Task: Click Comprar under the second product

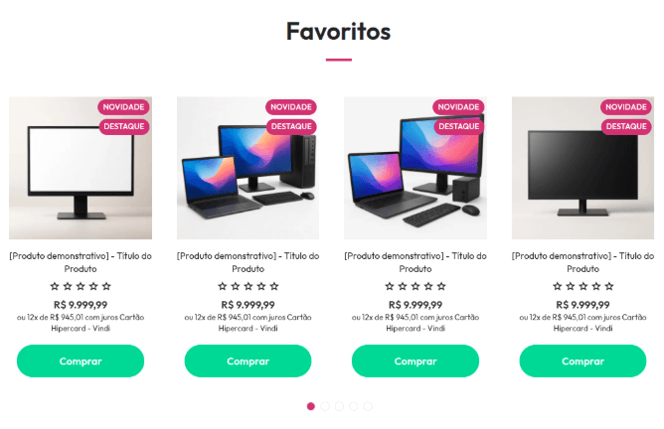Action: coord(249,360)
